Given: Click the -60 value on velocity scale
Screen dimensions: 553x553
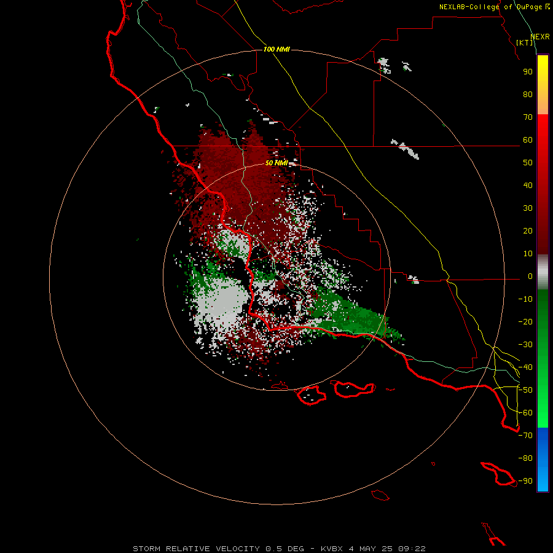Looking at the screenshot, I should click(x=525, y=413).
